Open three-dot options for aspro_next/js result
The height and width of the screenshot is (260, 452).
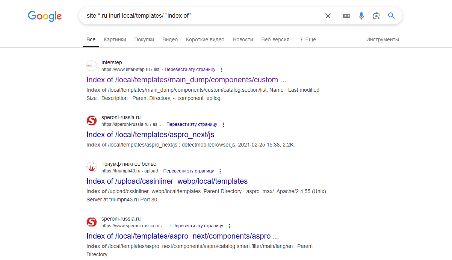click(224, 125)
